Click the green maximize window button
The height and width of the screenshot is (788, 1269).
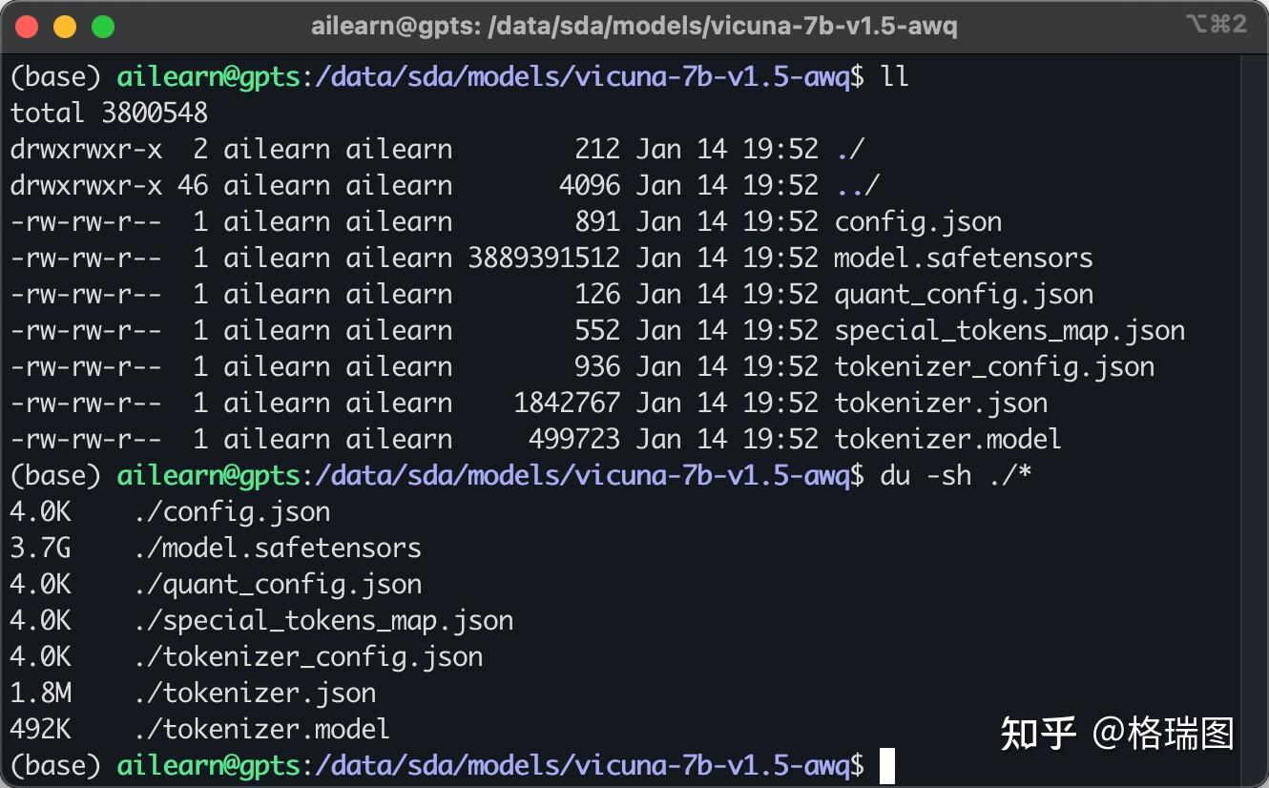coord(102,27)
